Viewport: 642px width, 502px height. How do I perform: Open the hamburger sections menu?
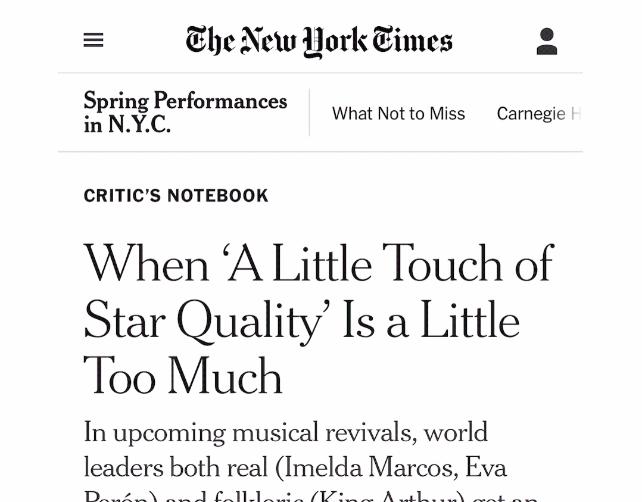click(94, 40)
